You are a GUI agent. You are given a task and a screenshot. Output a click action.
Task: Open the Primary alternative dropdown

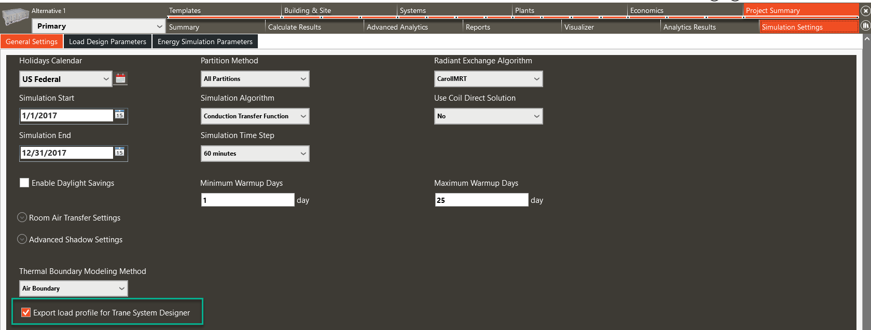[x=99, y=26]
